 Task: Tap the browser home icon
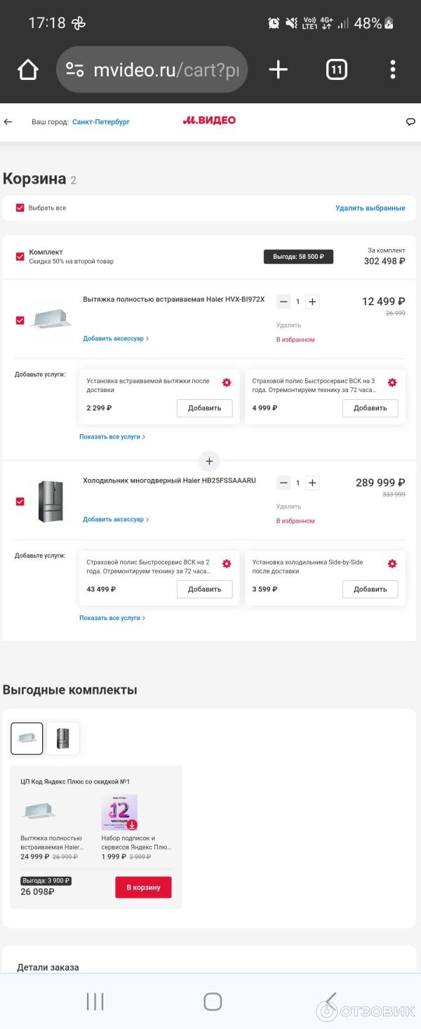tap(28, 69)
